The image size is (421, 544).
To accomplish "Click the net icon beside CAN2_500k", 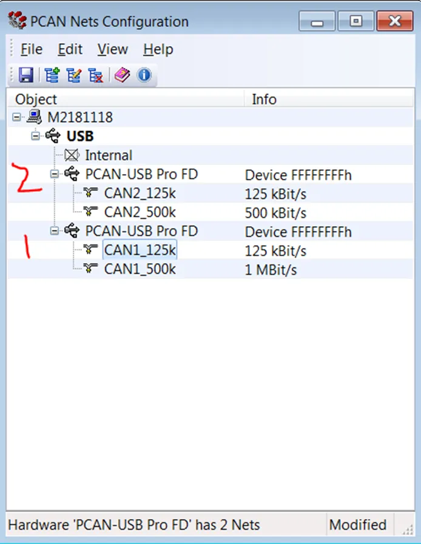I will [90, 211].
